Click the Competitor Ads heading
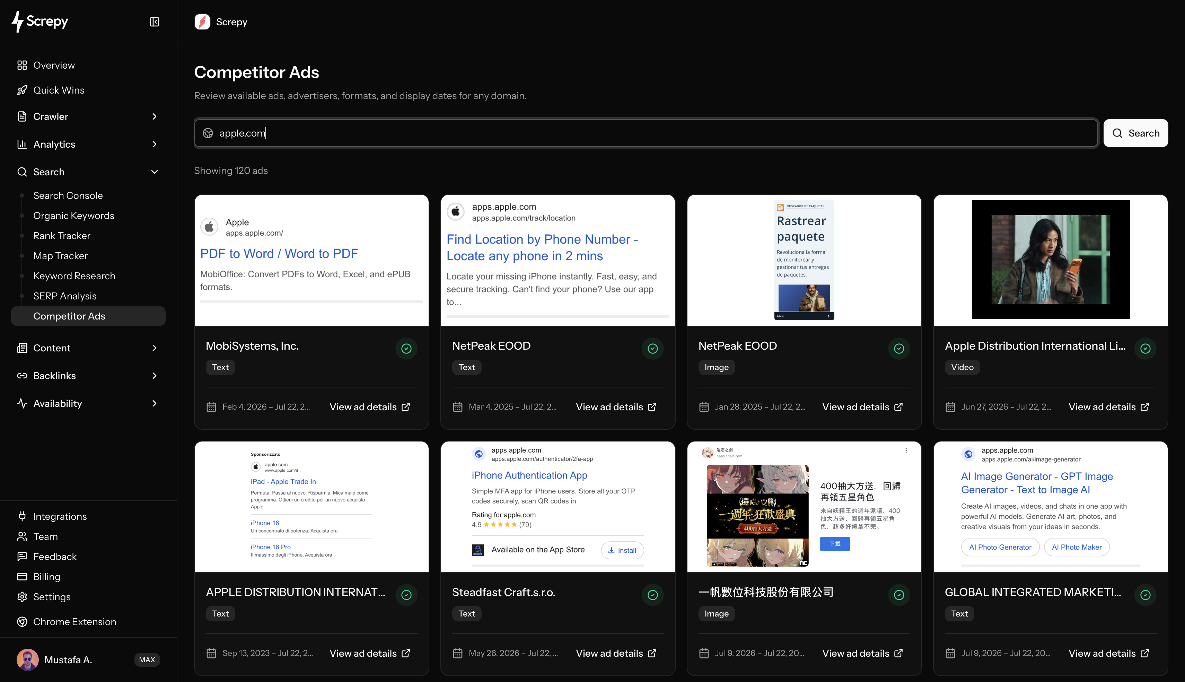 pos(256,72)
